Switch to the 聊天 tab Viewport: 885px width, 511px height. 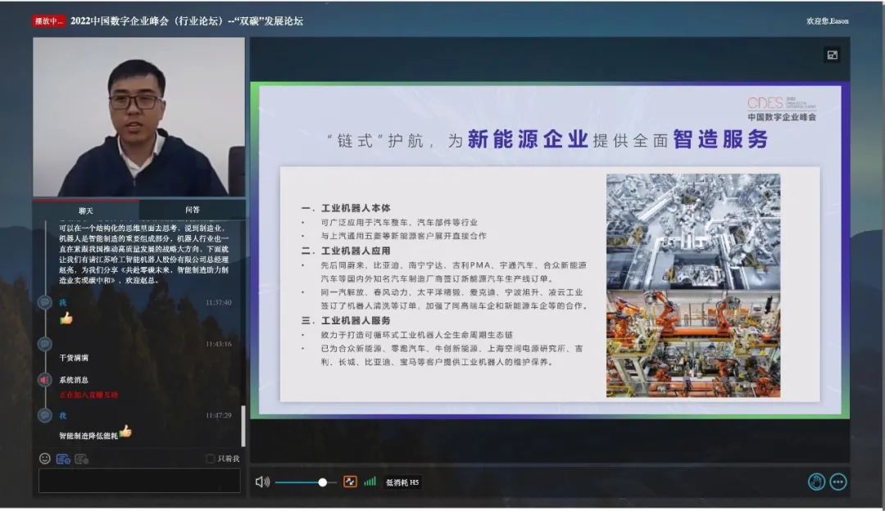point(86,210)
